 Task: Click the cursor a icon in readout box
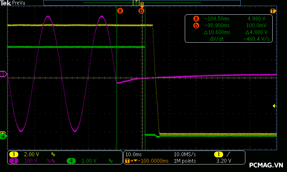[x=196, y=19]
